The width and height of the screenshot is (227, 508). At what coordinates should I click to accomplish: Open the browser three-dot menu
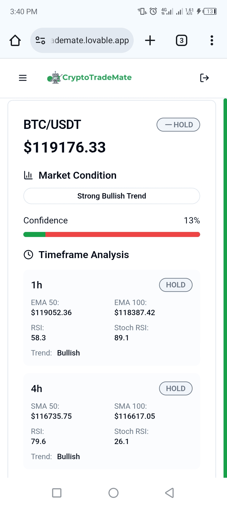(x=212, y=41)
